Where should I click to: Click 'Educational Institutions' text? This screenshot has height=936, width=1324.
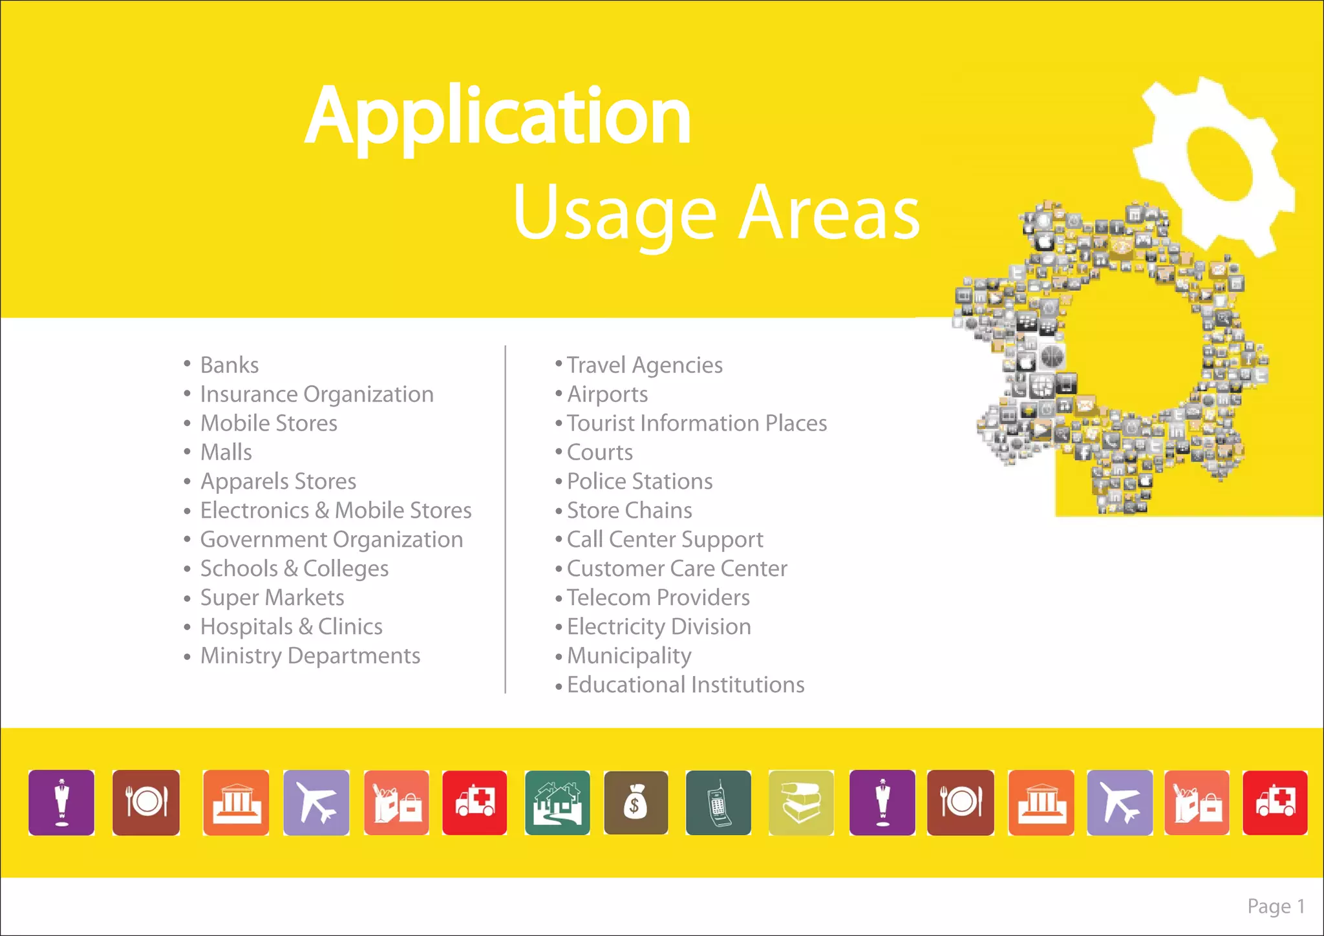click(x=685, y=685)
